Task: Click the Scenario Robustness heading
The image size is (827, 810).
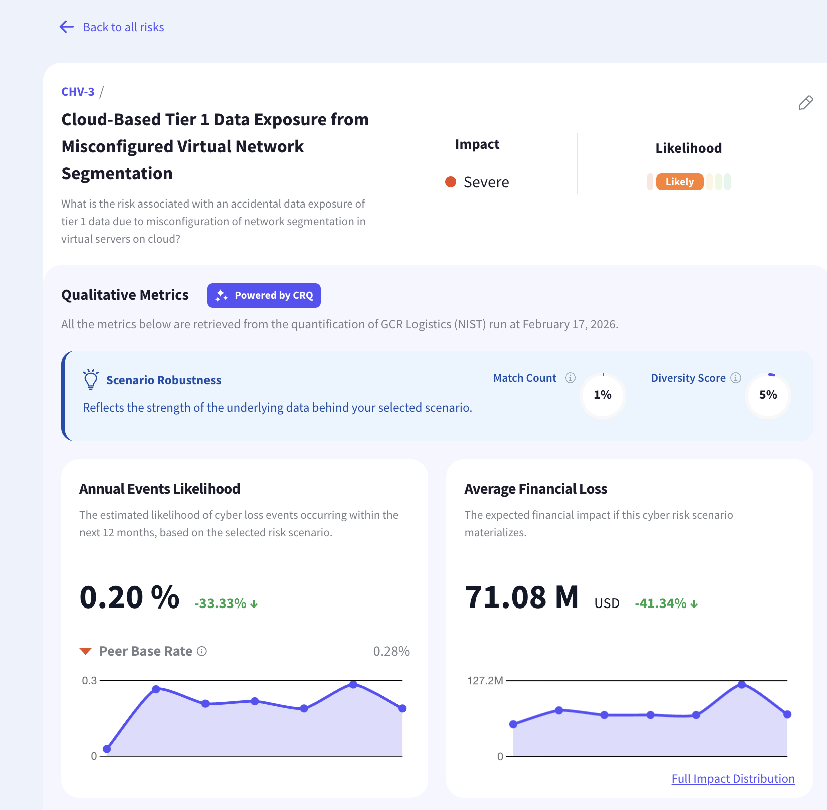Action: 163,380
